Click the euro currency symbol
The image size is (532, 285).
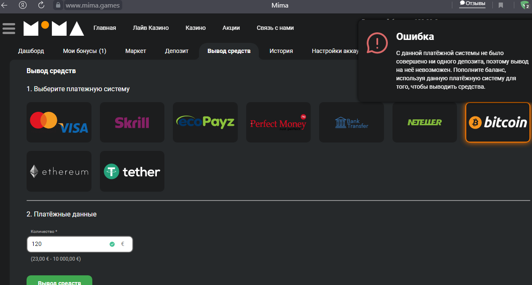(123, 244)
